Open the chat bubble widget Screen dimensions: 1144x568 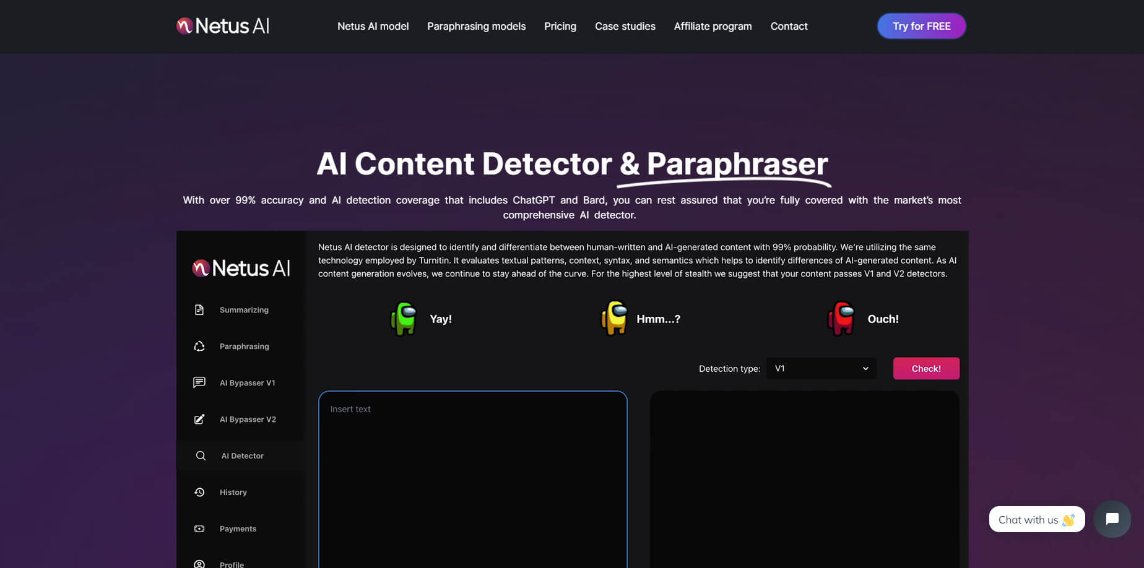tap(1112, 519)
